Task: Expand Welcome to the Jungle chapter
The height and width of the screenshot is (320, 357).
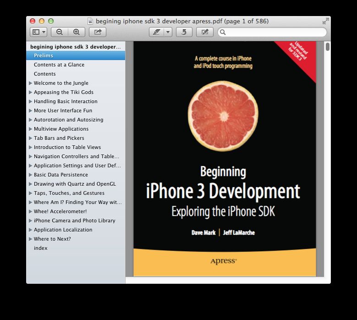Action: (30, 83)
